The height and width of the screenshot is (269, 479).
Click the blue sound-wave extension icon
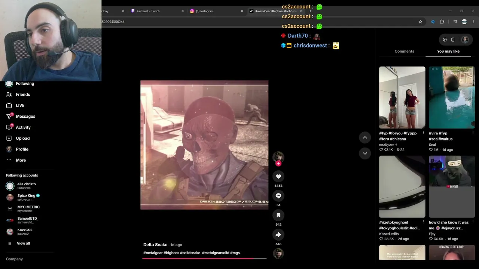pos(433,22)
